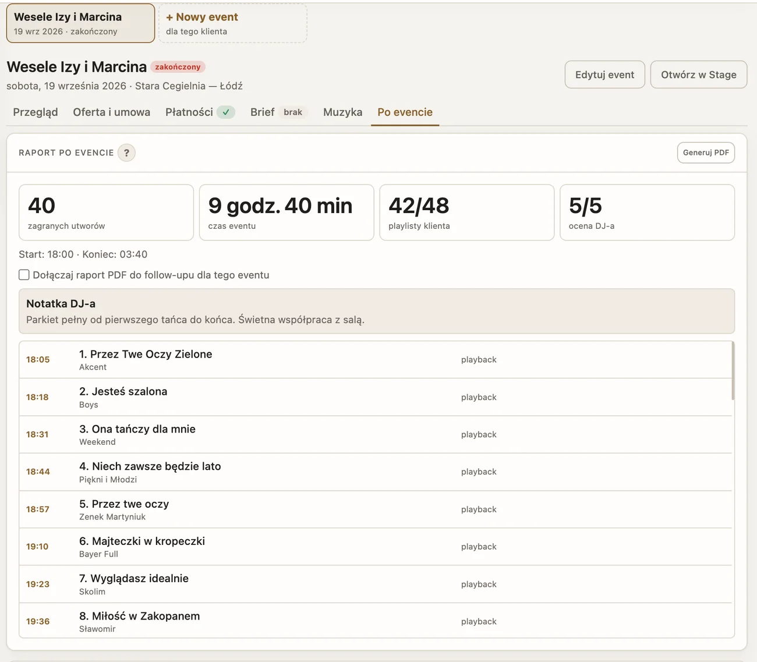Viewport: 757px width, 662px height.
Task: Click "playback" label in Wyglądasz idealnie row
Action: (x=479, y=584)
